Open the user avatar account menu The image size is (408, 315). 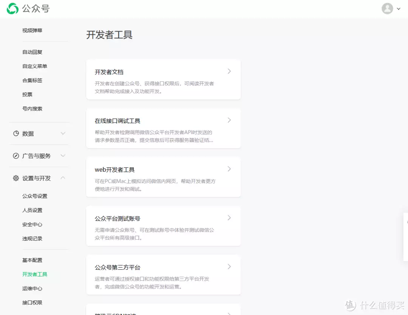coord(387,9)
